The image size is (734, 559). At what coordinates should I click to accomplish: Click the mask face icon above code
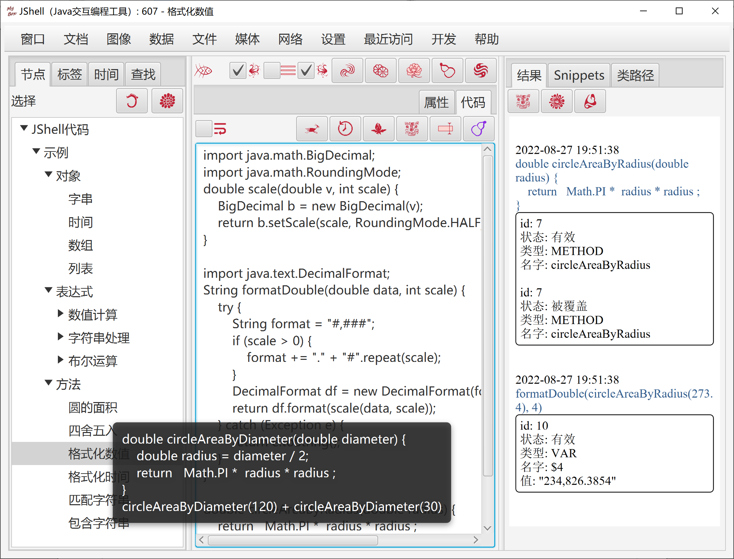412,129
